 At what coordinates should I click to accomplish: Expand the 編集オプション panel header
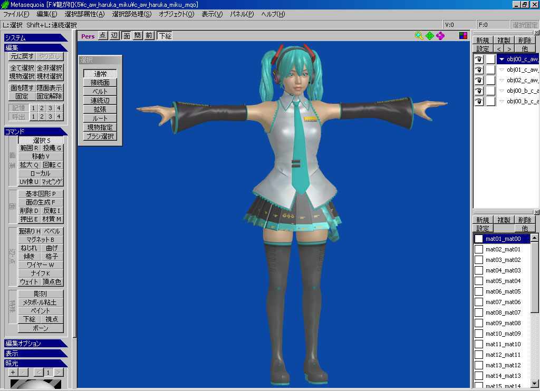[x=36, y=343]
